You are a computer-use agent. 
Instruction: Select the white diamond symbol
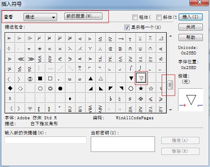pos(20,88)
